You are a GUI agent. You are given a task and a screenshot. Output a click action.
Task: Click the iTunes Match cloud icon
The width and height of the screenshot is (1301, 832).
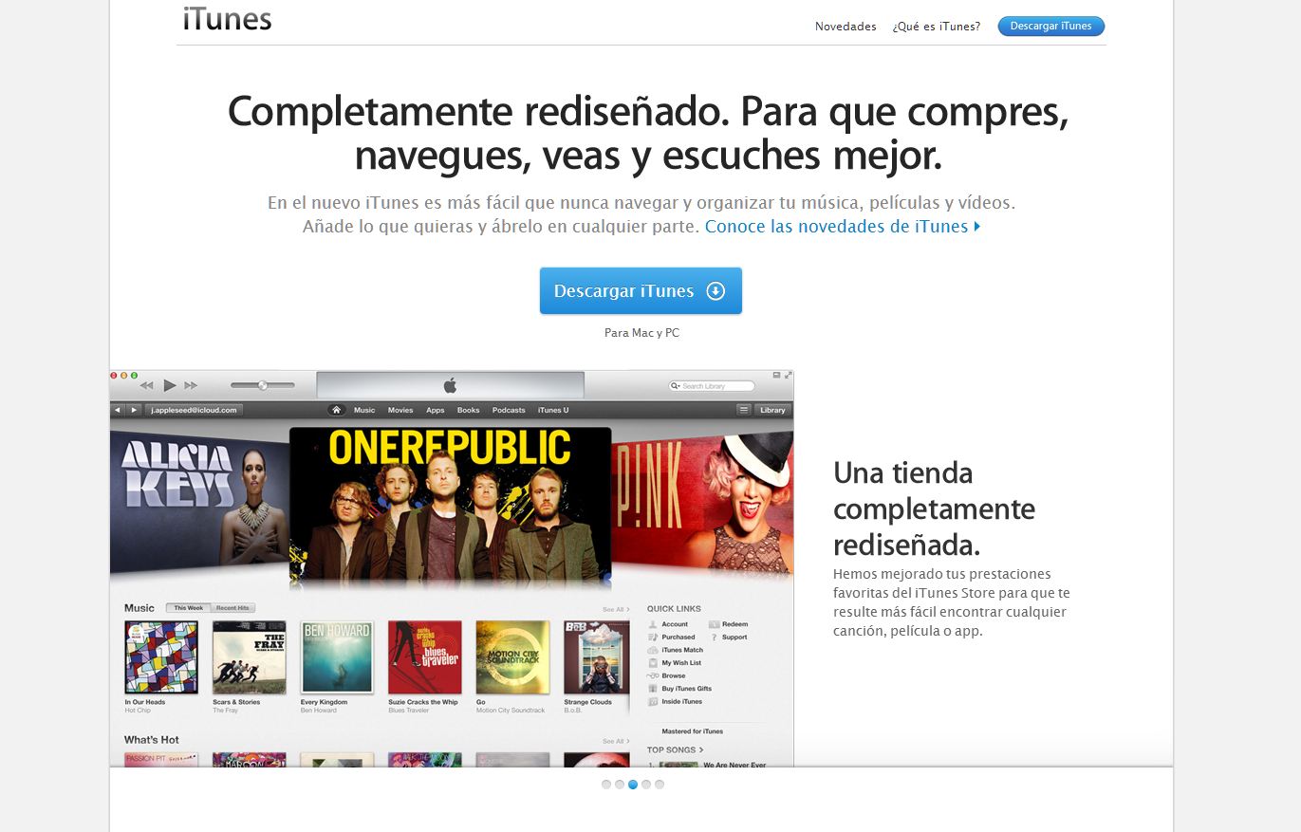(653, 650)
